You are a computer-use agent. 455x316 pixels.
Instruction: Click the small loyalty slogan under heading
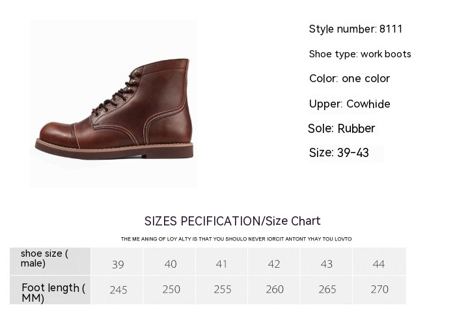point(236,239)
